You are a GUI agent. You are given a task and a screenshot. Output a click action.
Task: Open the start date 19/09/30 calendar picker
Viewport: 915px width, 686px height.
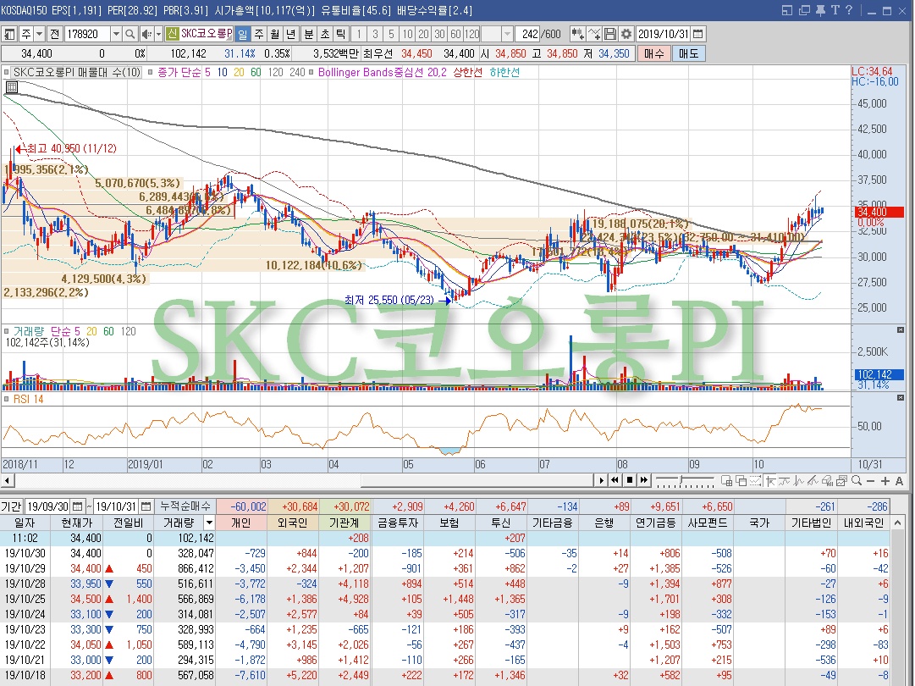pos(78,506)
